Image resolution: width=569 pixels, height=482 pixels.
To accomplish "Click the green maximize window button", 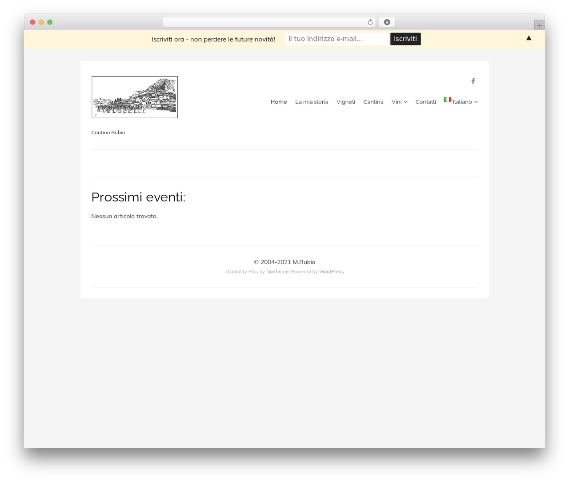I will 50,22.
